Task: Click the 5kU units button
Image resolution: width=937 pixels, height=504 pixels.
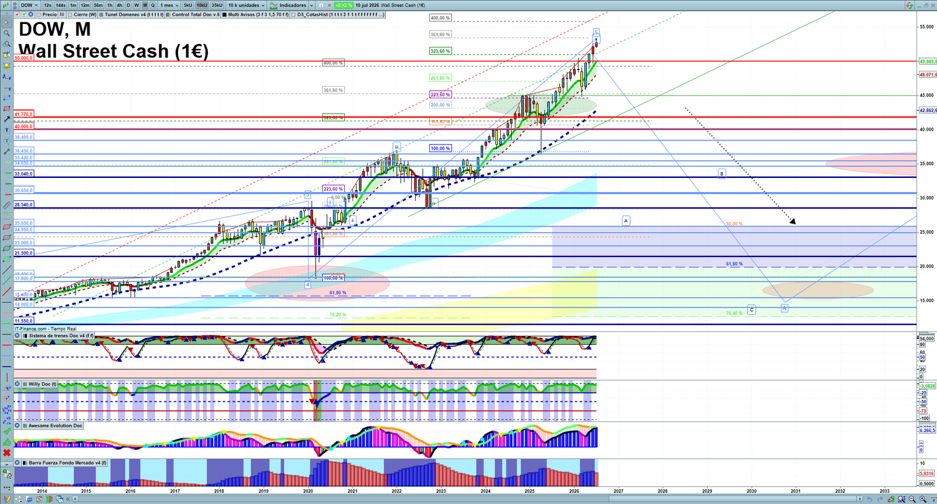Action: [187, 5]
